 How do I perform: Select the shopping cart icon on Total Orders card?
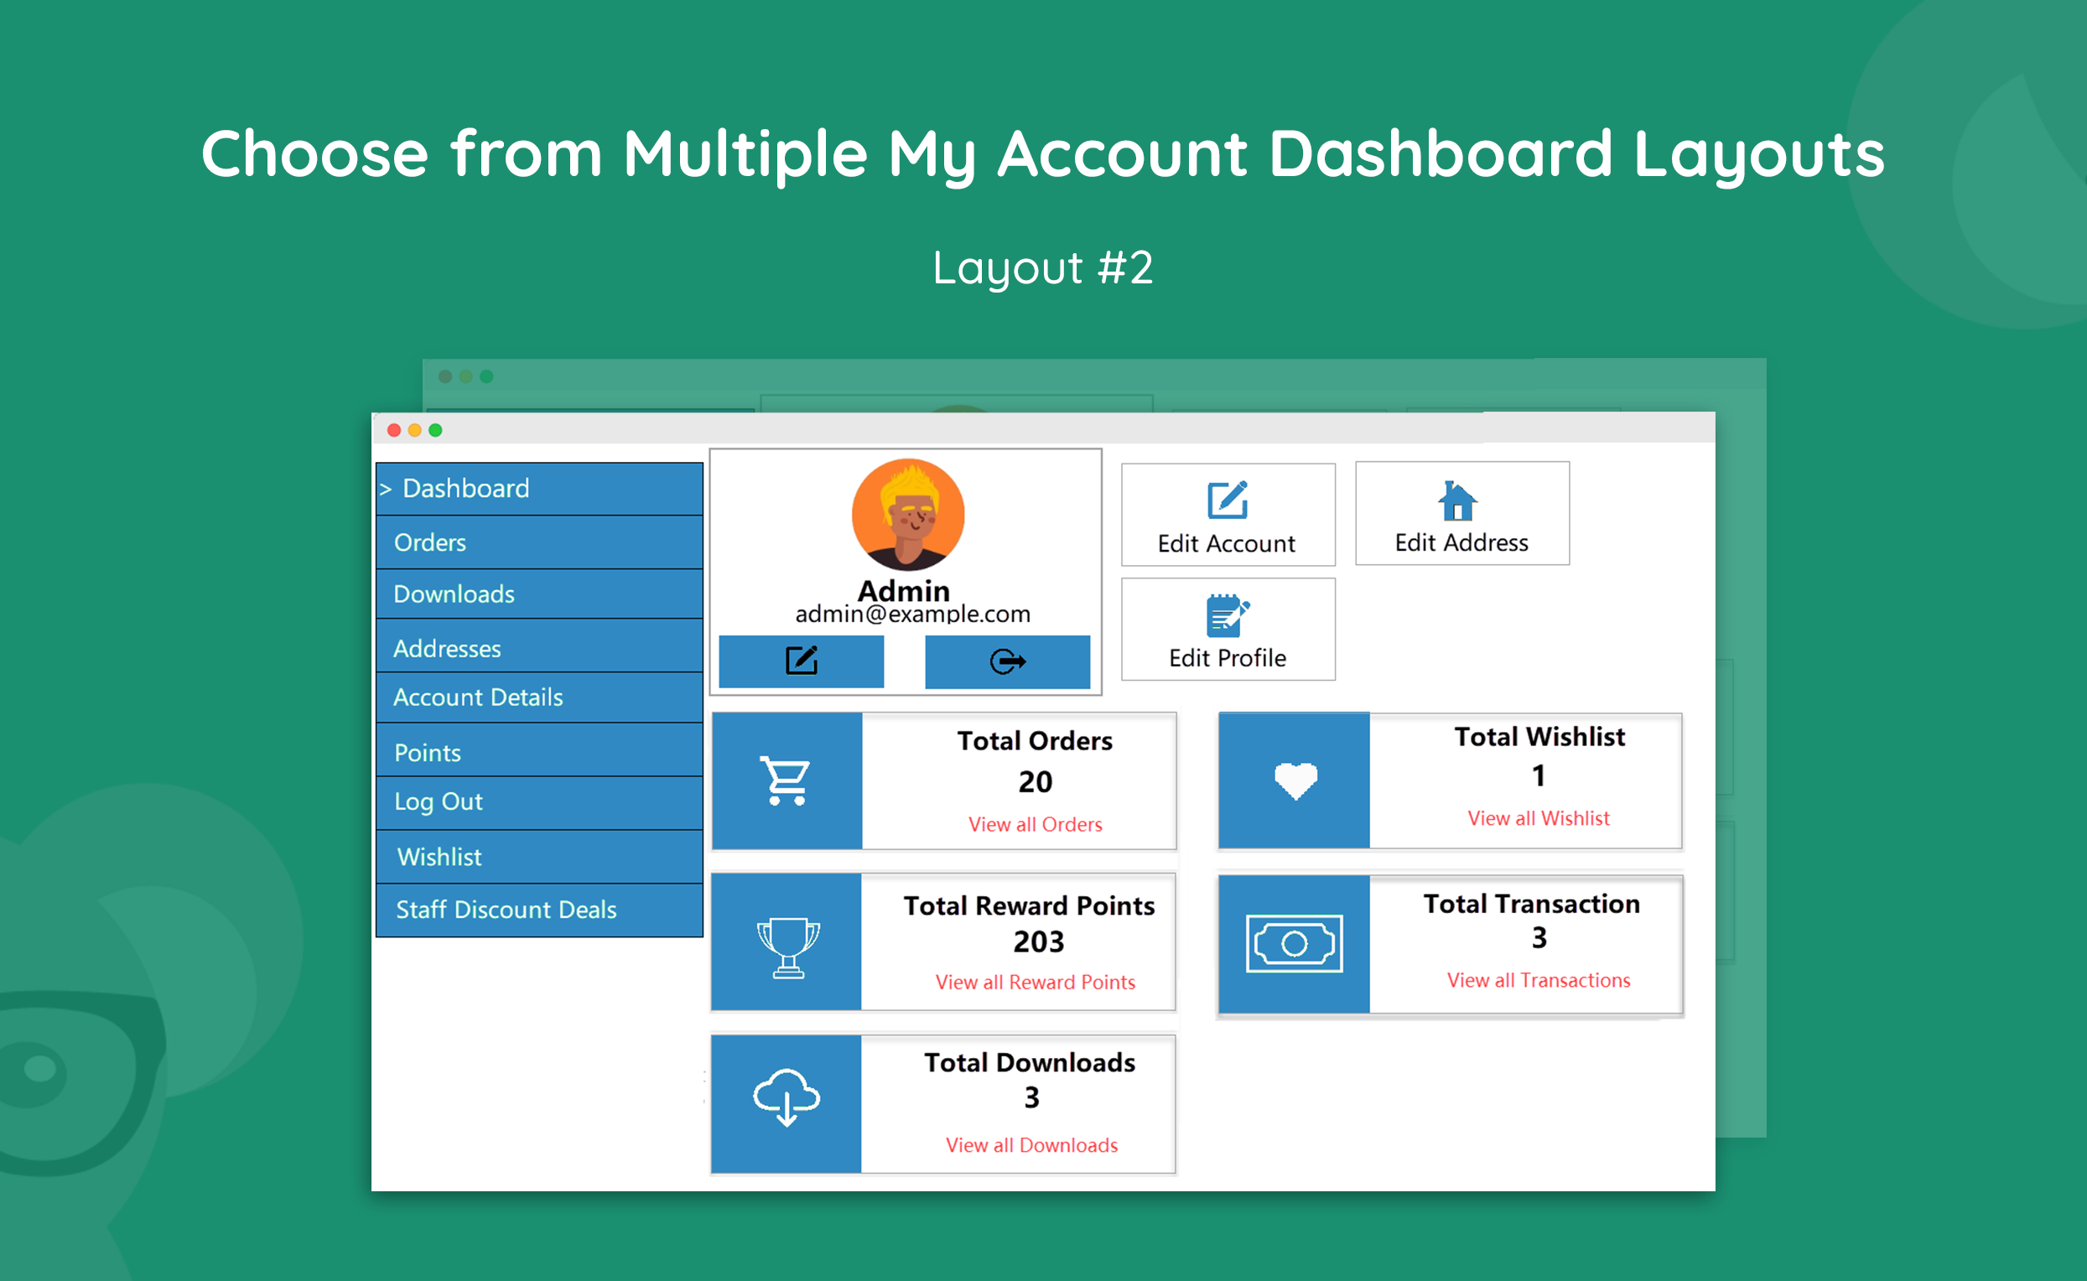786,781
